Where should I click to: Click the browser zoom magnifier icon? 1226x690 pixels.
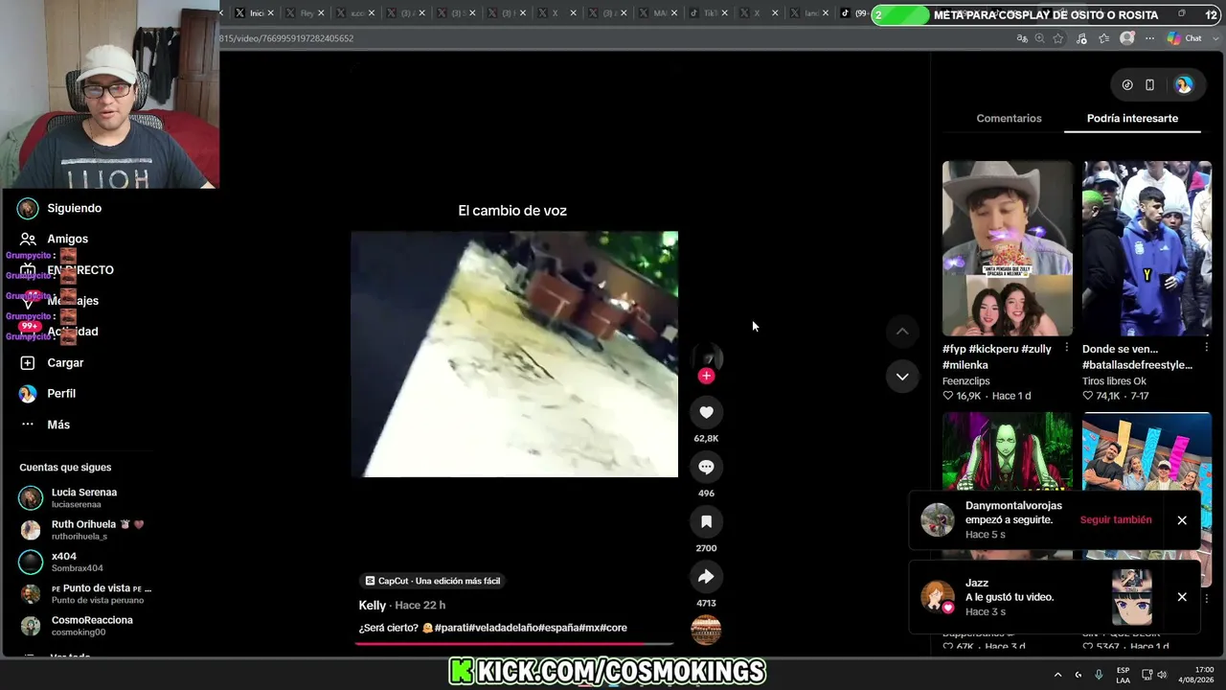pos(1039,38)
